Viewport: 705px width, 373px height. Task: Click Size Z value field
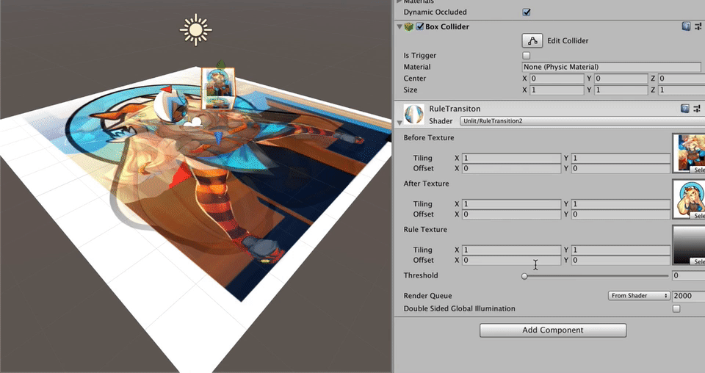[x=681, y=90]
